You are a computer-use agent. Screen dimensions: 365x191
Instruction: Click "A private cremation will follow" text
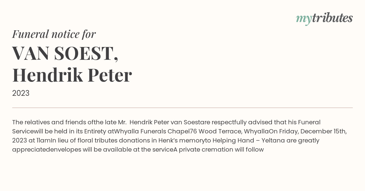219,149
